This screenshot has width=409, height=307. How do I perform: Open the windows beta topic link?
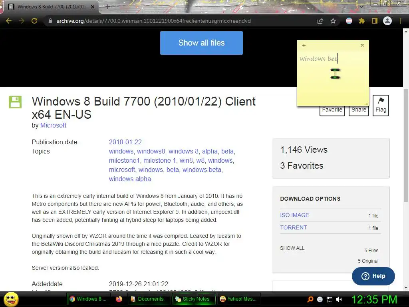click(x=202, y=169)
